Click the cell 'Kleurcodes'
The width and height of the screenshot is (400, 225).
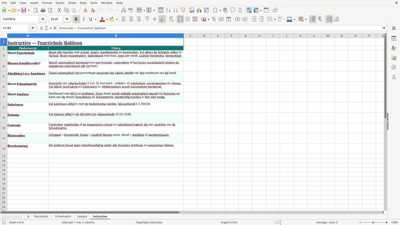(x=28, y=138)
